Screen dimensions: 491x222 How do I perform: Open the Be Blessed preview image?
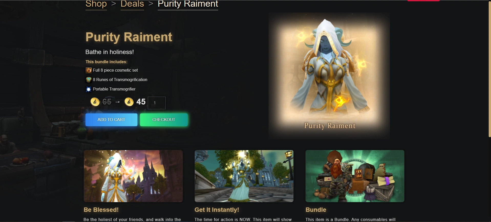(x=133, y=176)
